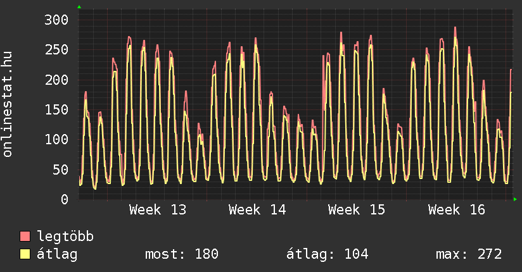Click the most: 180 statistic
This screenshot has width=522, height=272.
click(x=182, y=254)
